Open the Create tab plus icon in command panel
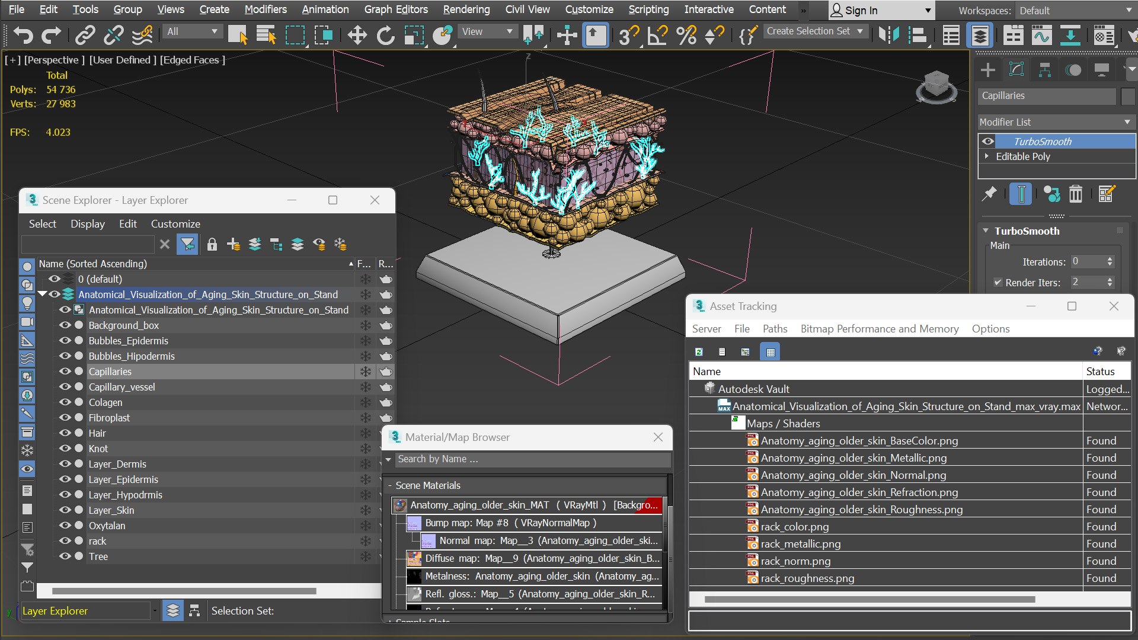 point(988,70)
